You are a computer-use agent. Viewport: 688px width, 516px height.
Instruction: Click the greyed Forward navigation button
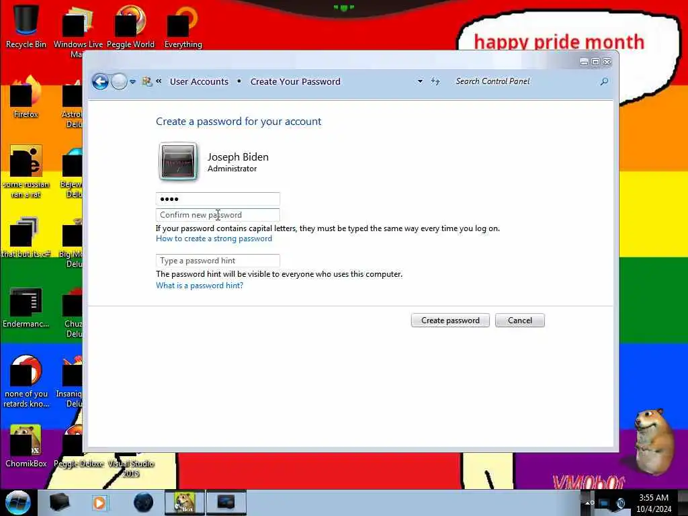click(119, 81)
